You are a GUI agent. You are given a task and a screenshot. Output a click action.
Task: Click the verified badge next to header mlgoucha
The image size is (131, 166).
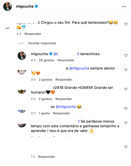click(x=36, y=6)
